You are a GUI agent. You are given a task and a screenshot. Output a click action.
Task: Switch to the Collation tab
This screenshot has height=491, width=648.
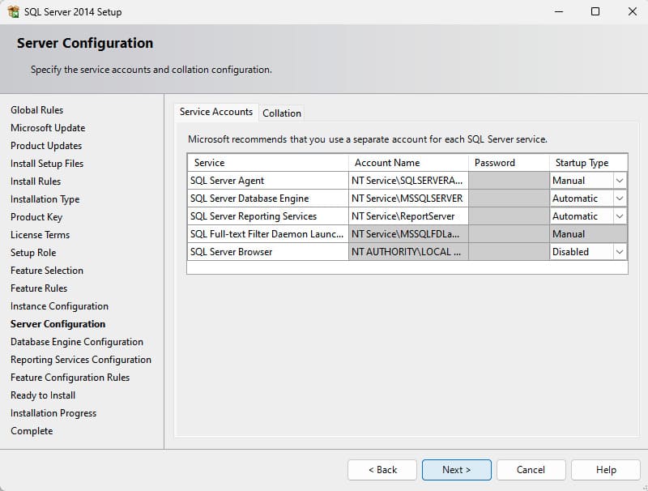(282, 113)
